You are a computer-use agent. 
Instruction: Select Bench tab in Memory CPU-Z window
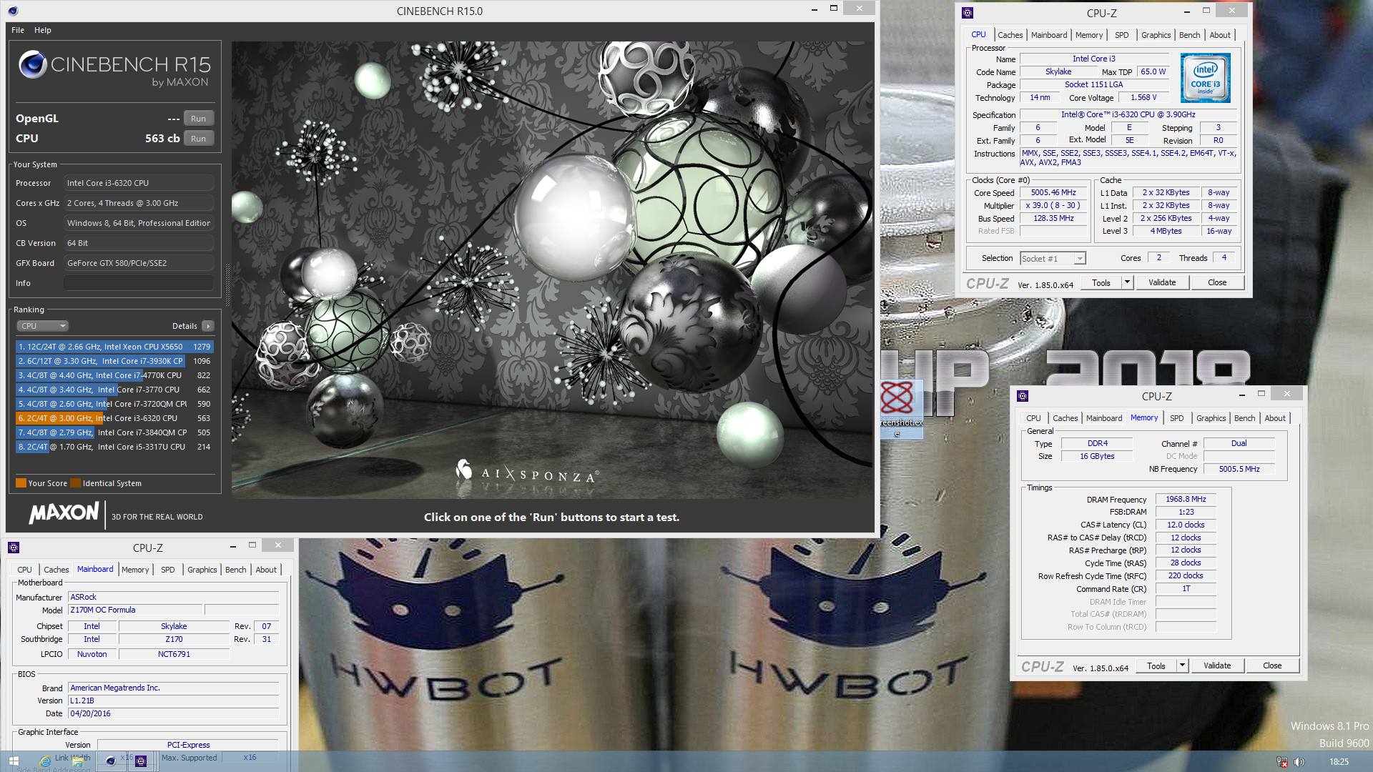click(1244, 418)
